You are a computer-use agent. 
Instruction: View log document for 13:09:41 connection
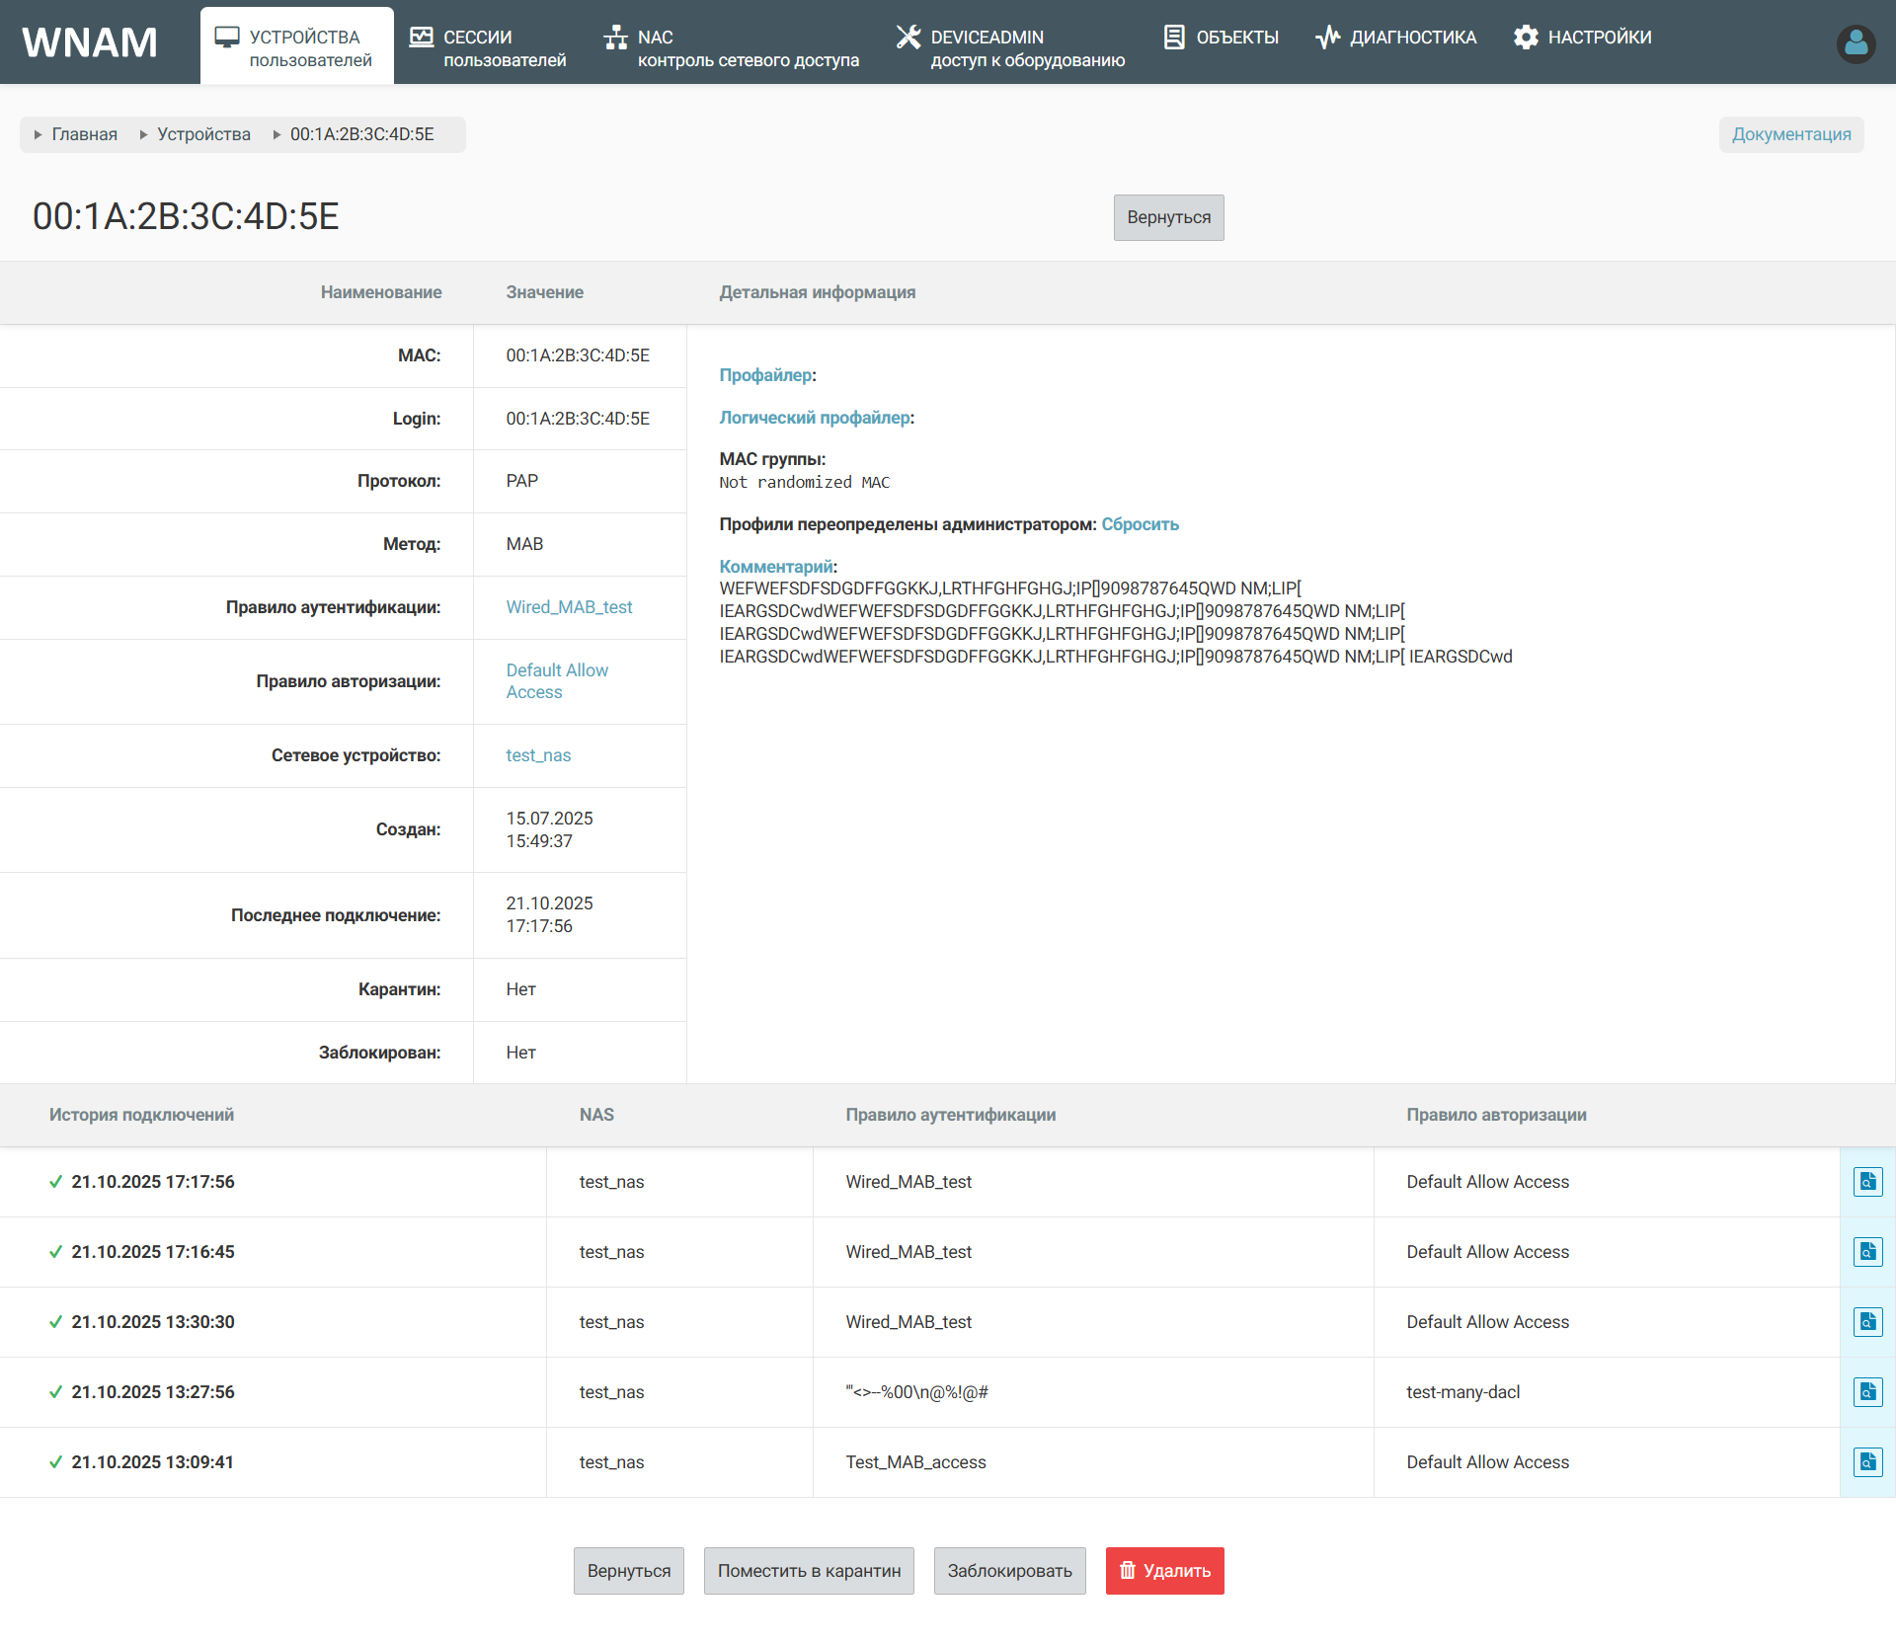1867,1462
